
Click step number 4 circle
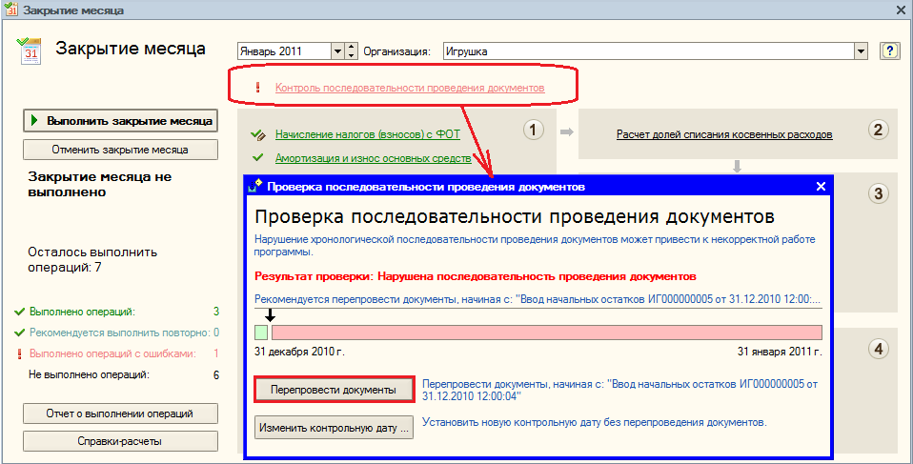878,350
